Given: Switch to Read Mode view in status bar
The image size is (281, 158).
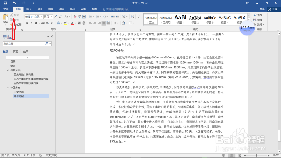Looking at the screenshot, I should [x=224, y=155].
